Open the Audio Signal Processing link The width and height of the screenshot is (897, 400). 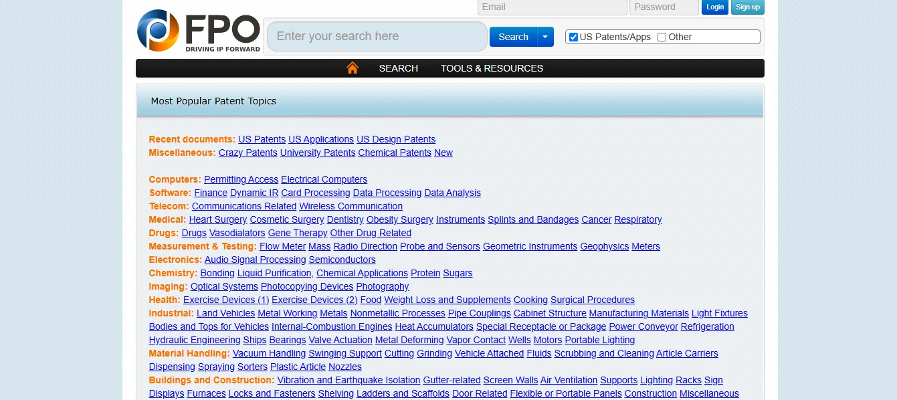[x=256, y=260]
